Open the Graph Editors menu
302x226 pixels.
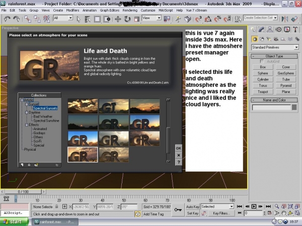[x=109, y=10]
